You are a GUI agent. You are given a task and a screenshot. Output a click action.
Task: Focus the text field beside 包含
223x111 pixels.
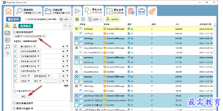pyautogui.click(x=51, y=81)
